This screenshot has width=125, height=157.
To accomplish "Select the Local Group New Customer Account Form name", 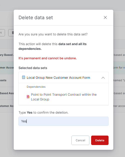I will 58,78.
